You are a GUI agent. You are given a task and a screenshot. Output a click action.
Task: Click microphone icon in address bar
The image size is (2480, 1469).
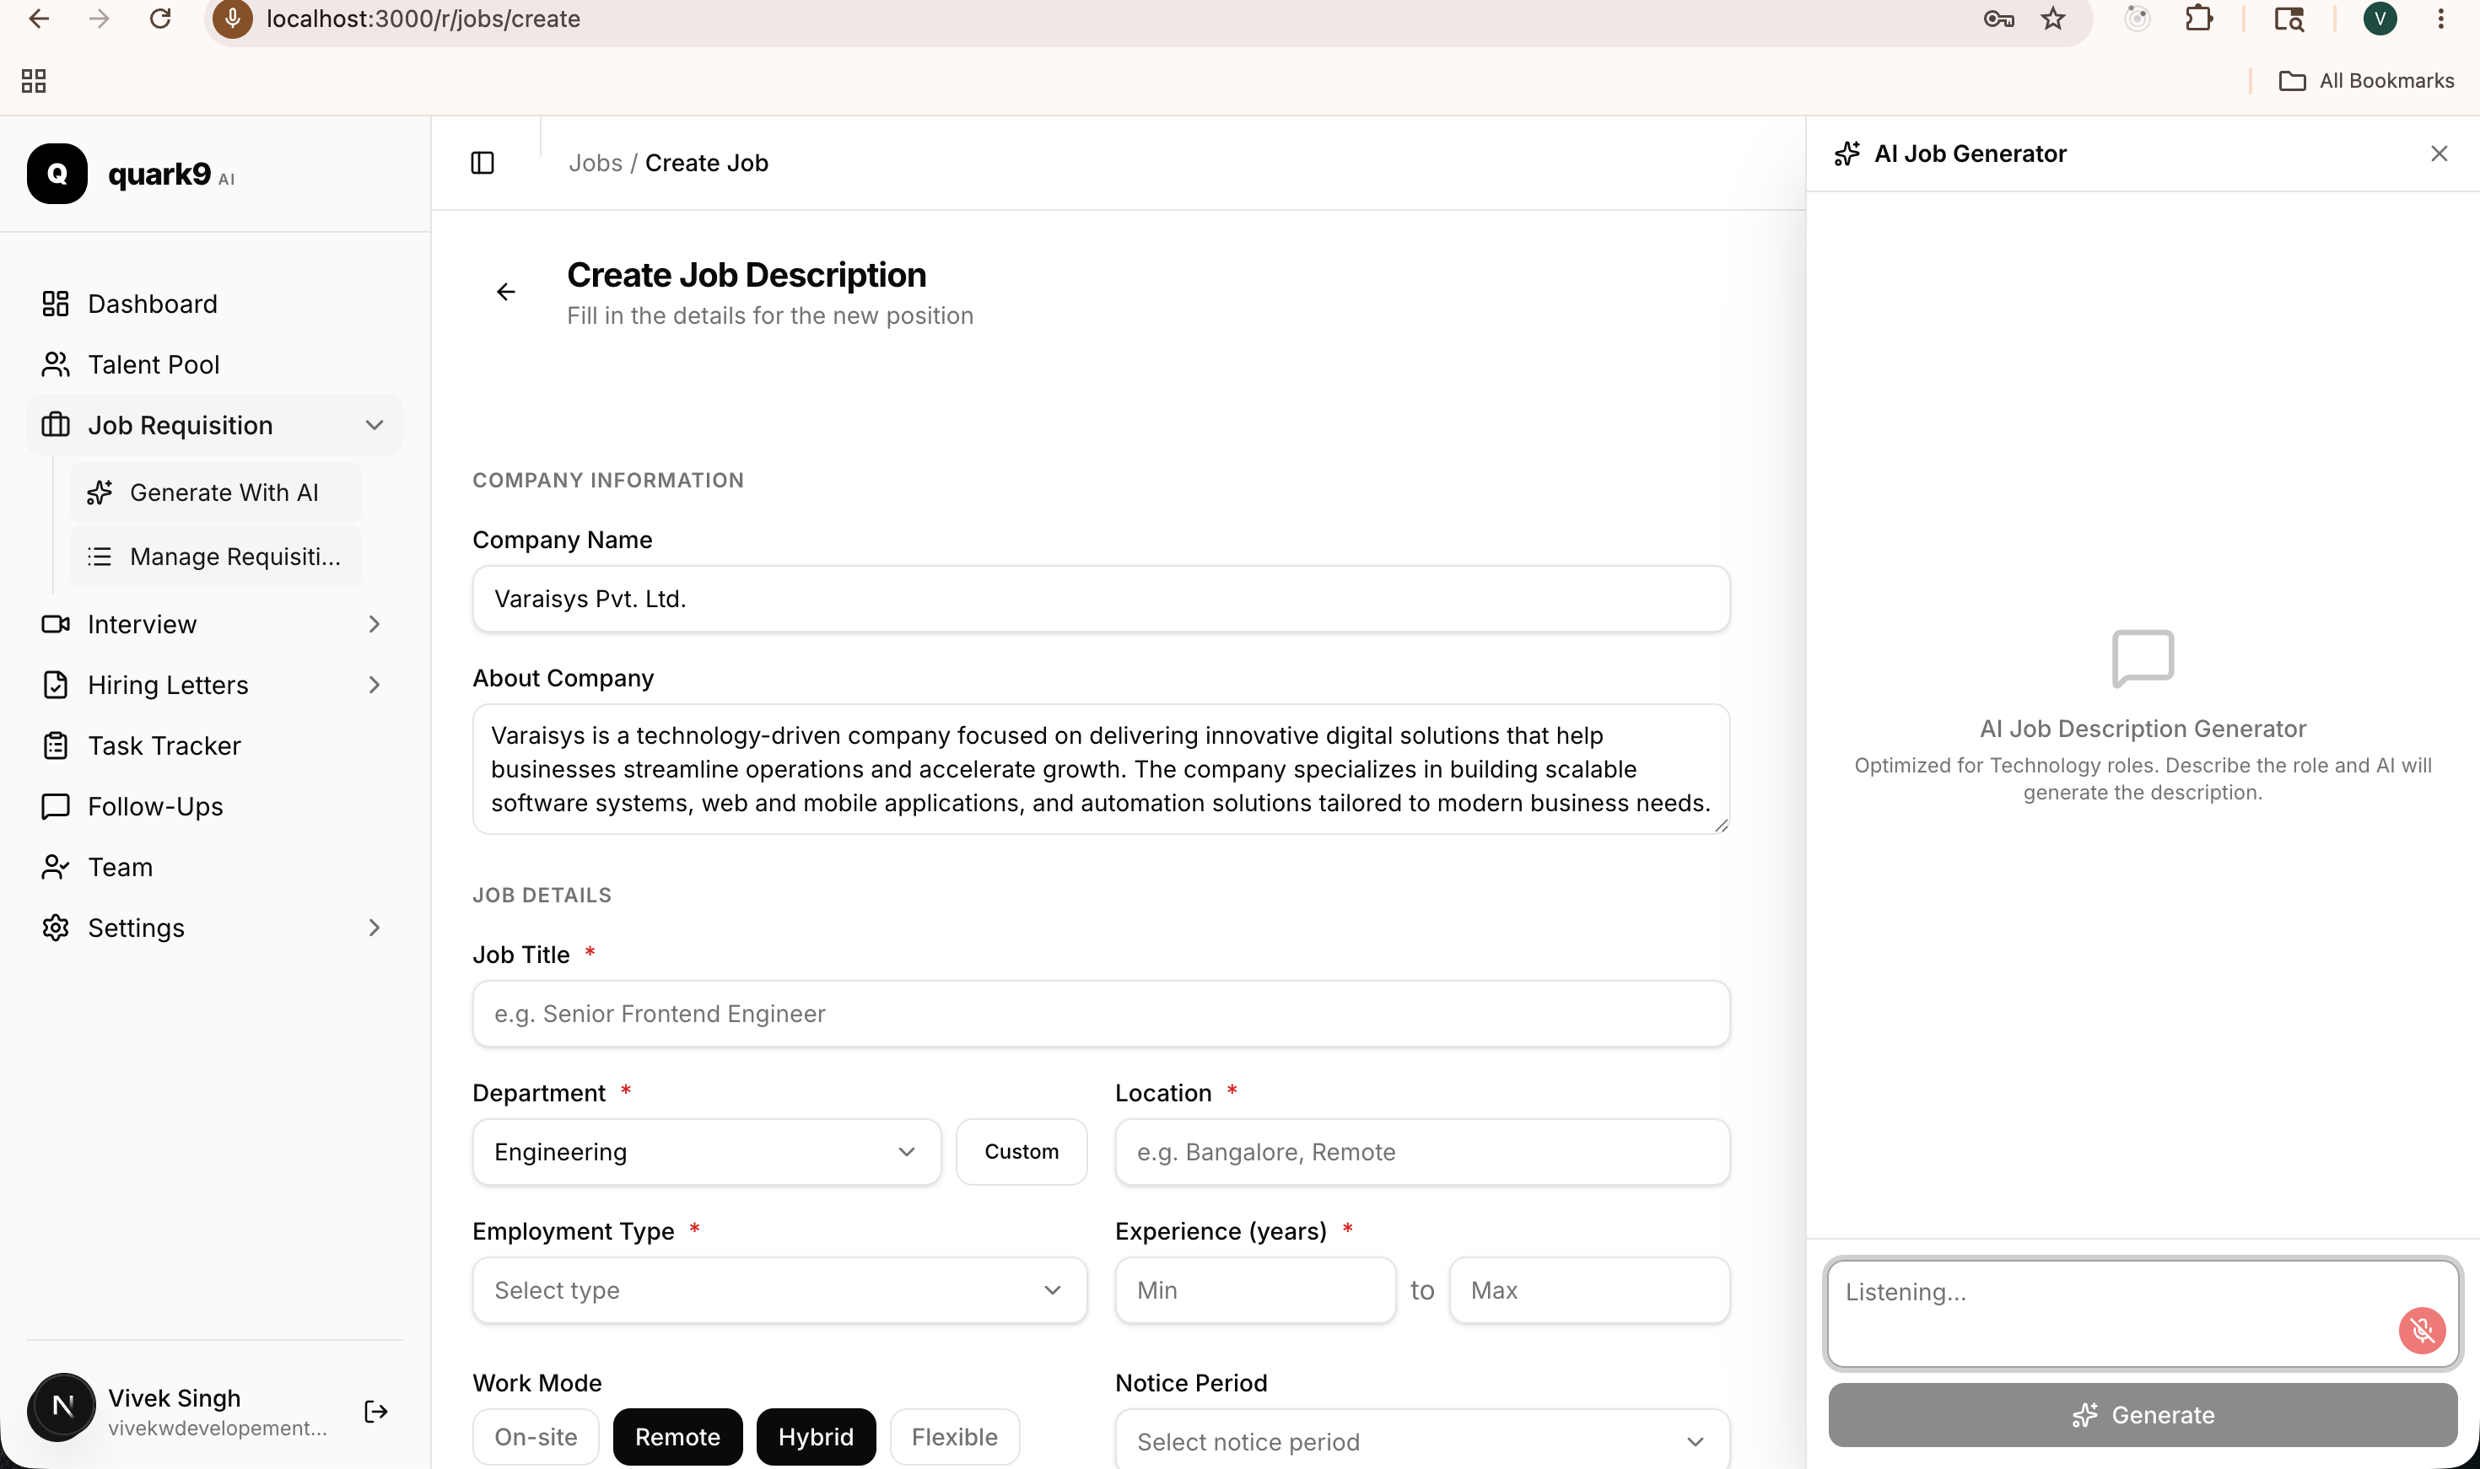(233, 19)
